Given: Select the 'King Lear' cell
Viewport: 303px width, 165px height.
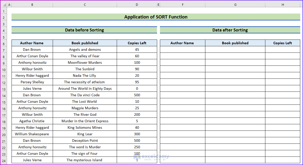Looking at the screenshot, I should pos(85,134).
